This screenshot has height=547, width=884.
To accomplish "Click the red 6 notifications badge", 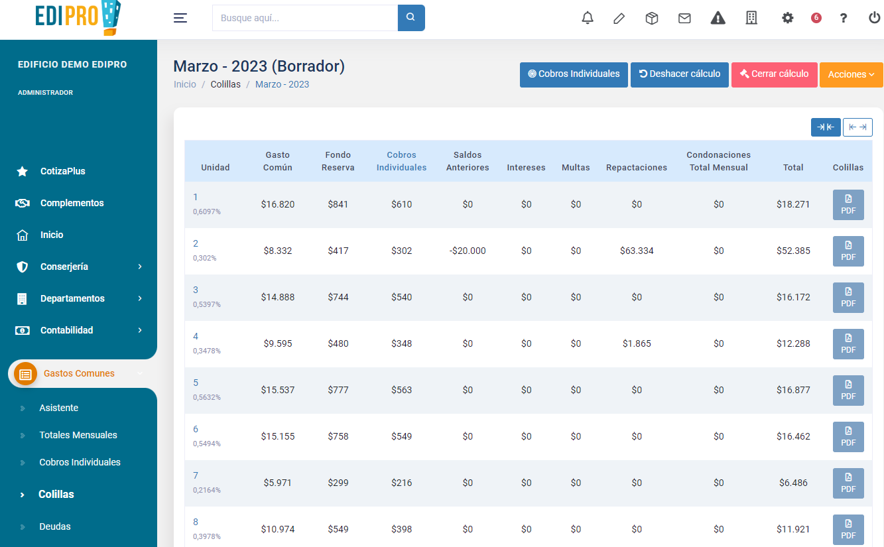I will coord(816,18).
